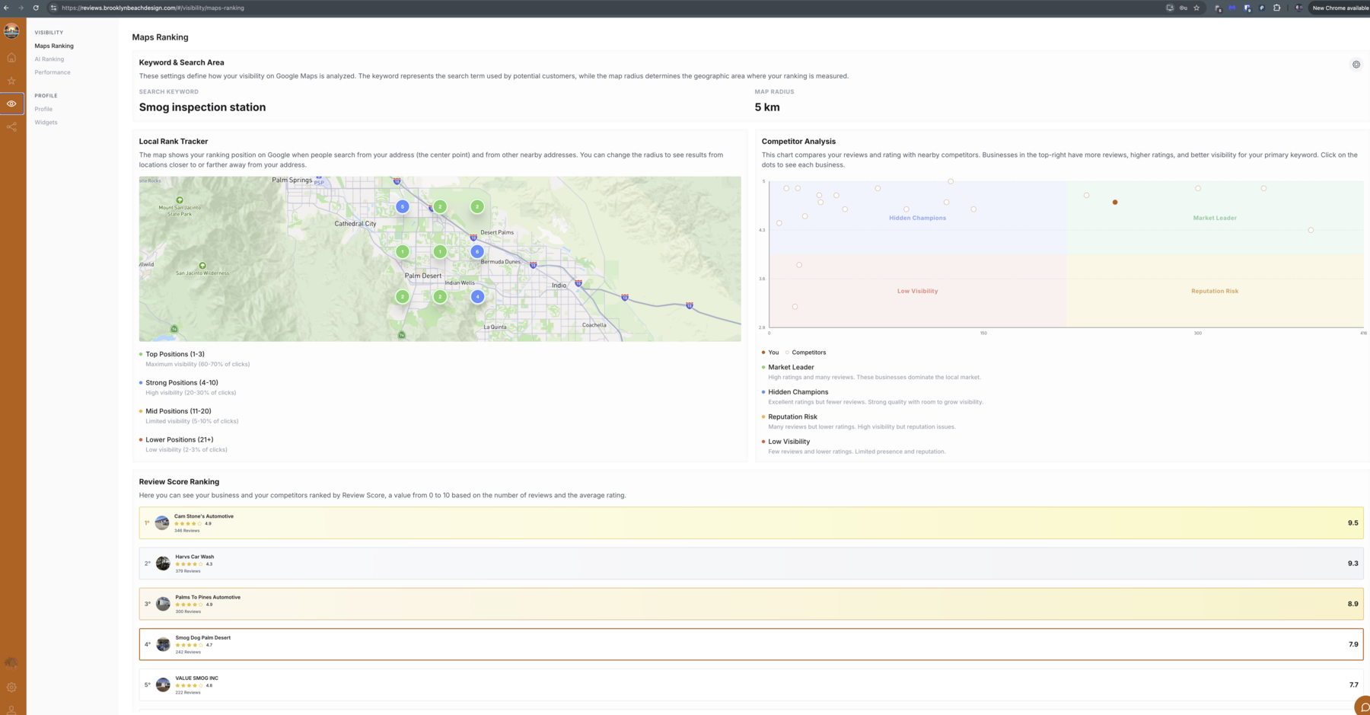Click the Competitors legend entry below chart
The image size is (1370, 715).
point(806,353)
